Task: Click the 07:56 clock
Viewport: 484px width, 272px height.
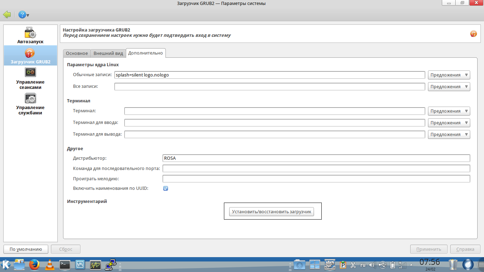Action: [x=429, y=262]
